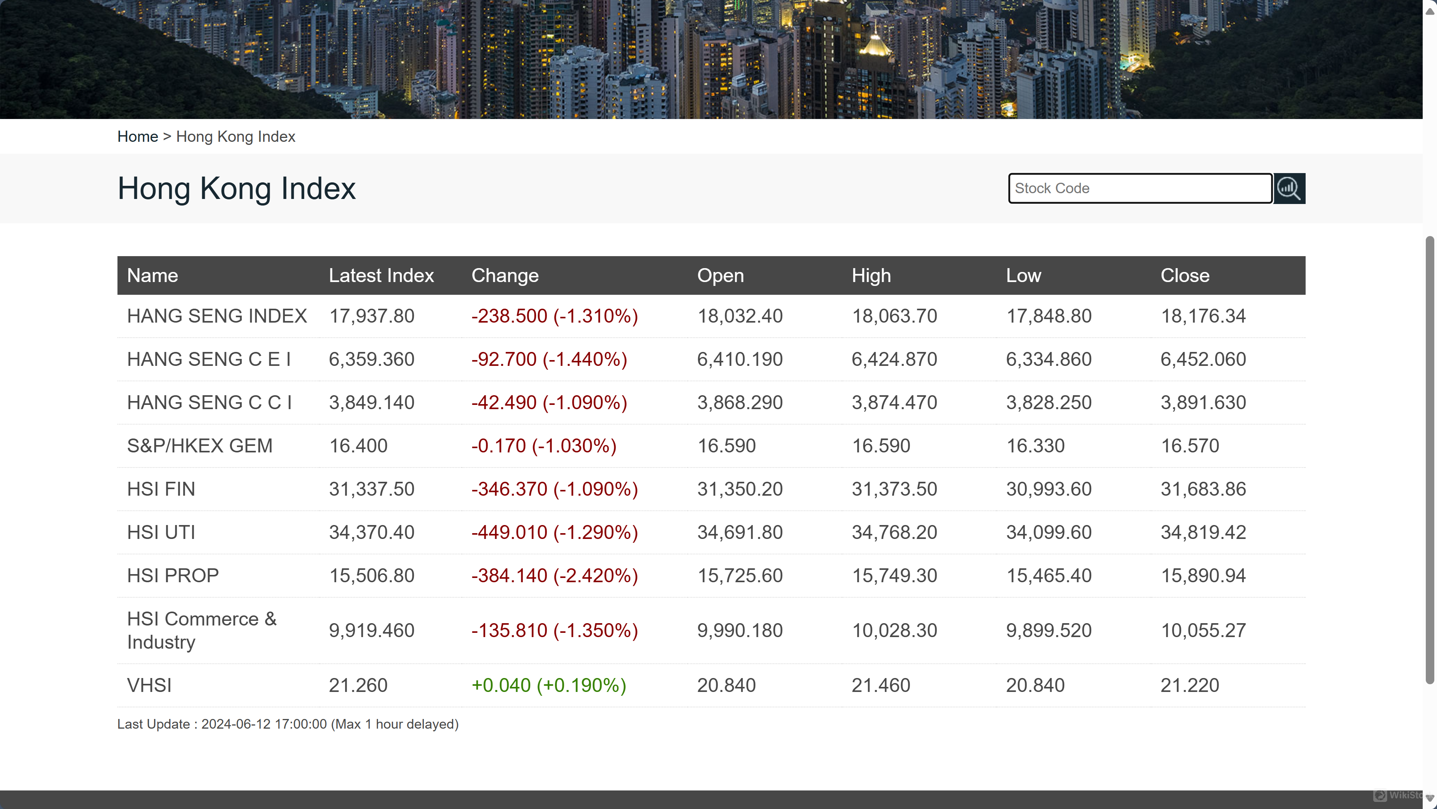Click the stock search magnifier icon

(x=1289, y=189)
